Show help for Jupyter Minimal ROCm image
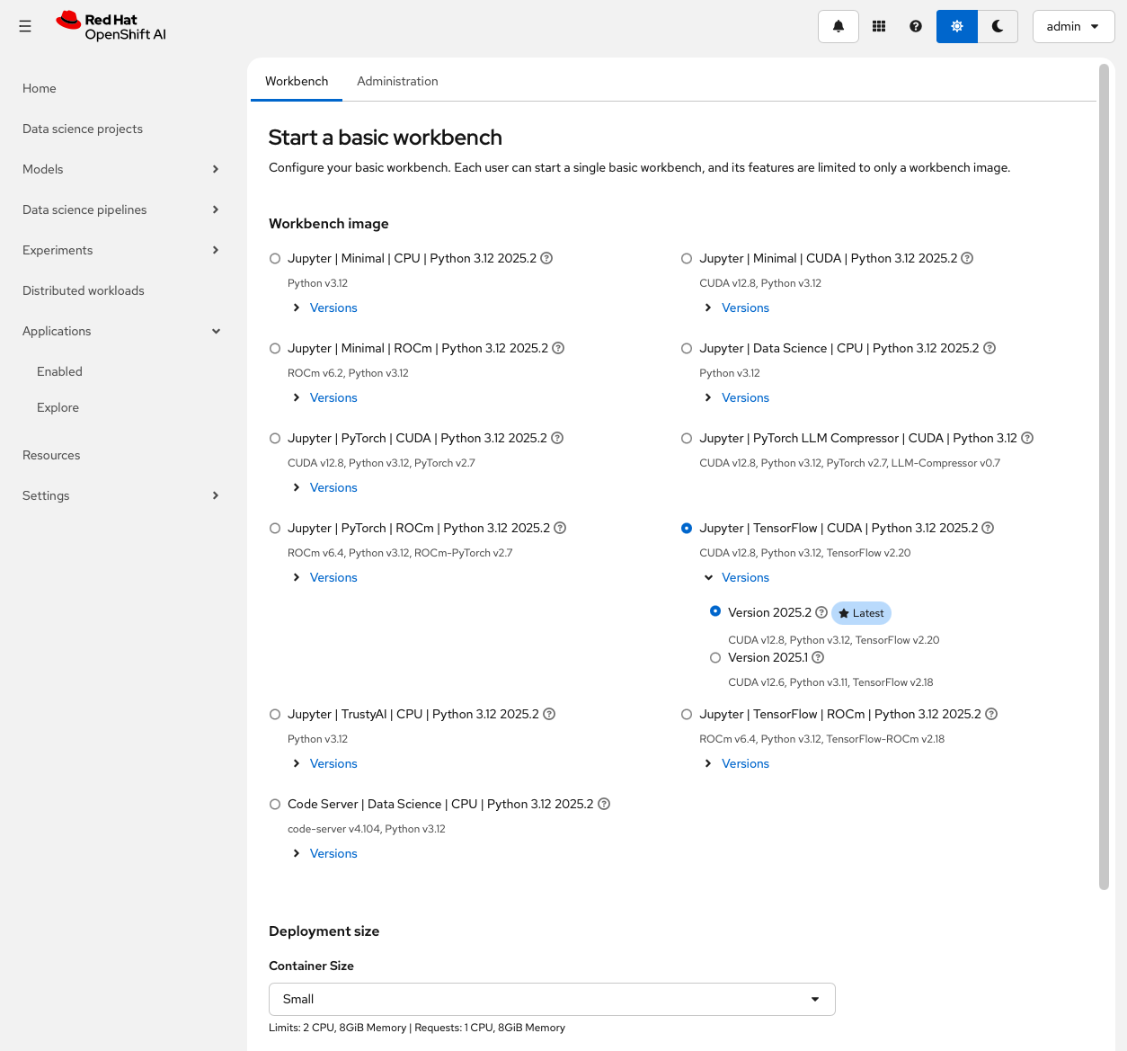Image resolution: width=1127 pixels, height=1051 pixels. tap(558, 348)
